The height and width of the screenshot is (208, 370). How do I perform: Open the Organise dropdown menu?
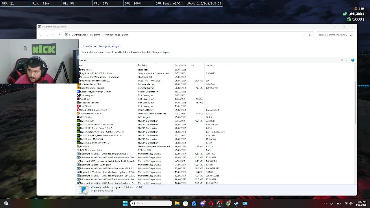click(x=84, y=60)
